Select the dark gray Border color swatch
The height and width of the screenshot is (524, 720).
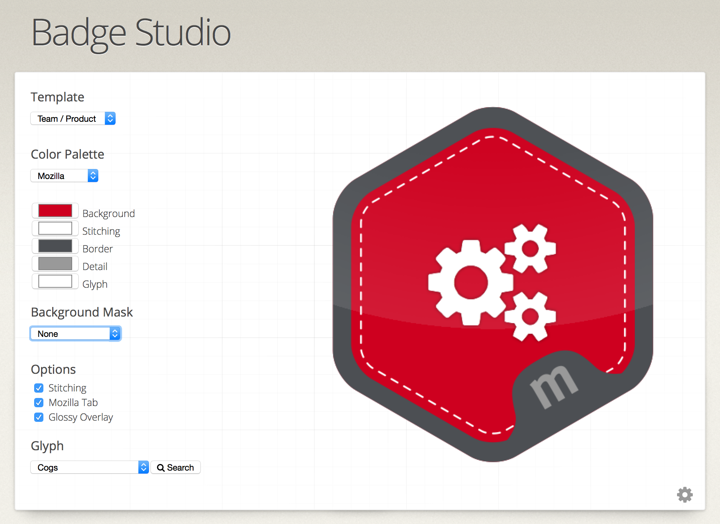point(55,246)
